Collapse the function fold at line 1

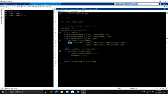tap(60, 14)
